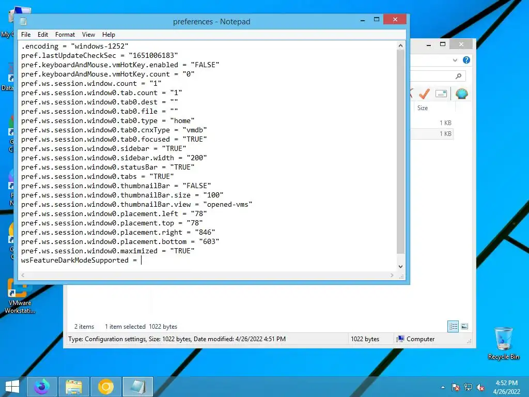Image resolution: width=529 pixels, height=397 pixels.
Task: Click the placement.right "846" value
Action: tap(205, 232)
